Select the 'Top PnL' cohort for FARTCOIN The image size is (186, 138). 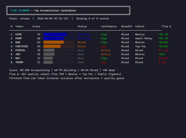(141, 46)
